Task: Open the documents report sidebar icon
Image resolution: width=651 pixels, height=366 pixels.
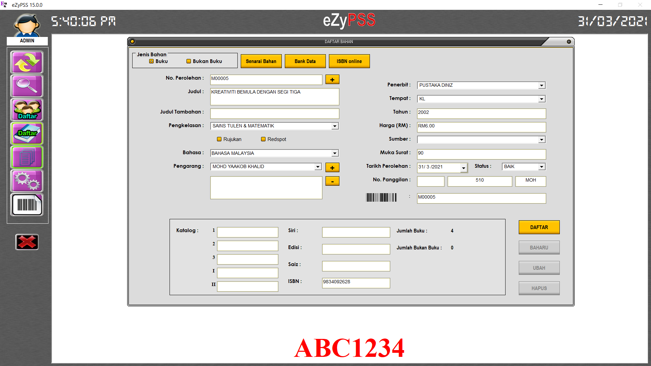Action: (x=27, y=157)
